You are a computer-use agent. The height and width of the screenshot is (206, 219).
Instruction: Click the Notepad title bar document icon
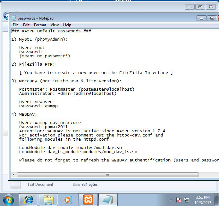click(14, 18)
